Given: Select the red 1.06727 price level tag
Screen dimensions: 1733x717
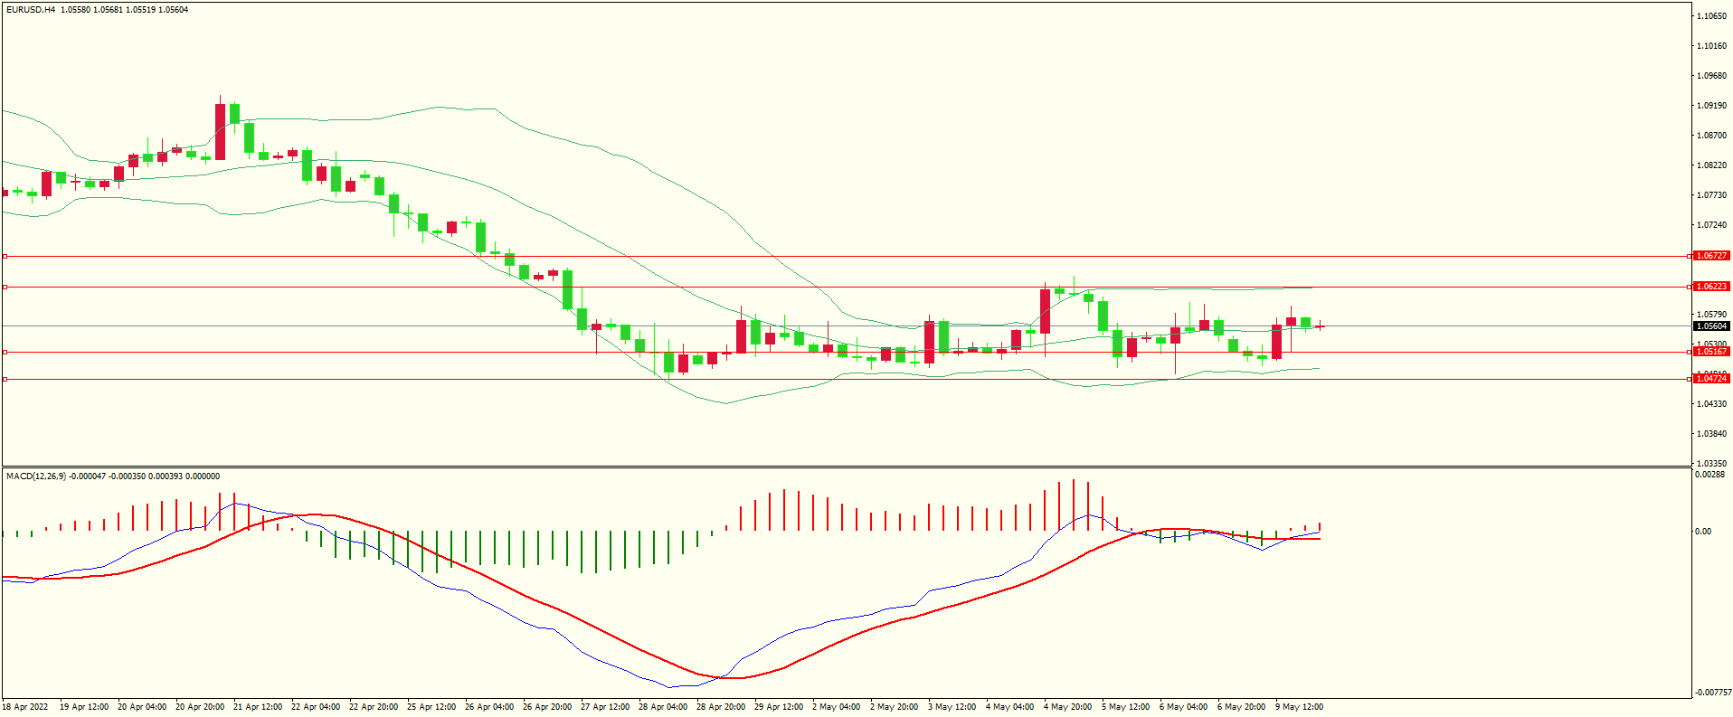Looking at the screenshot, I should pos(1711,256).
